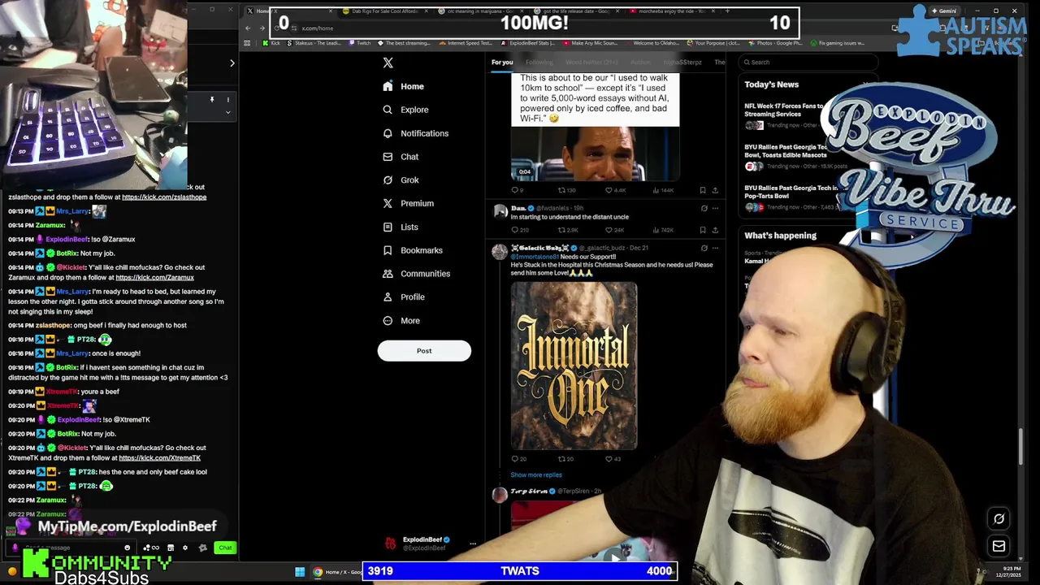Viewport: 1040px width, 585px height.
Task: Open chat settings gear icon
Action: point(184,548)
